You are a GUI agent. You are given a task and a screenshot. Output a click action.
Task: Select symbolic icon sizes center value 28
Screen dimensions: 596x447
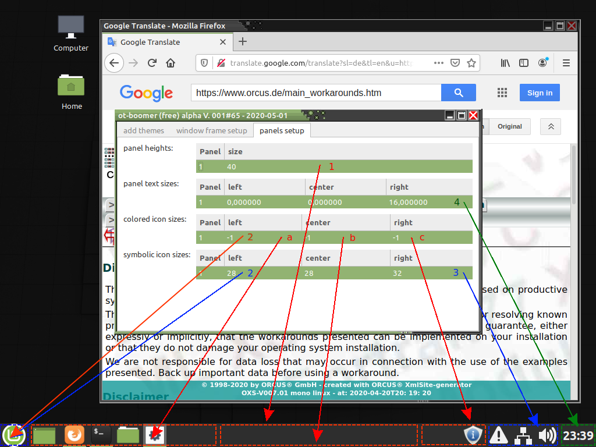coord(308,274)
